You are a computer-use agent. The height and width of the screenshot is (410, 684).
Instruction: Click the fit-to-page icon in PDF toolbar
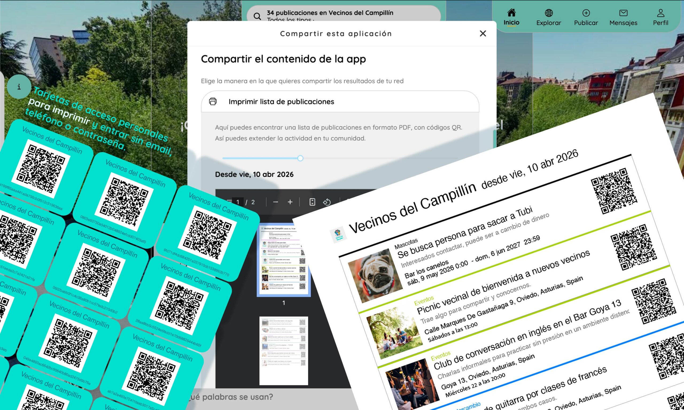312,202
